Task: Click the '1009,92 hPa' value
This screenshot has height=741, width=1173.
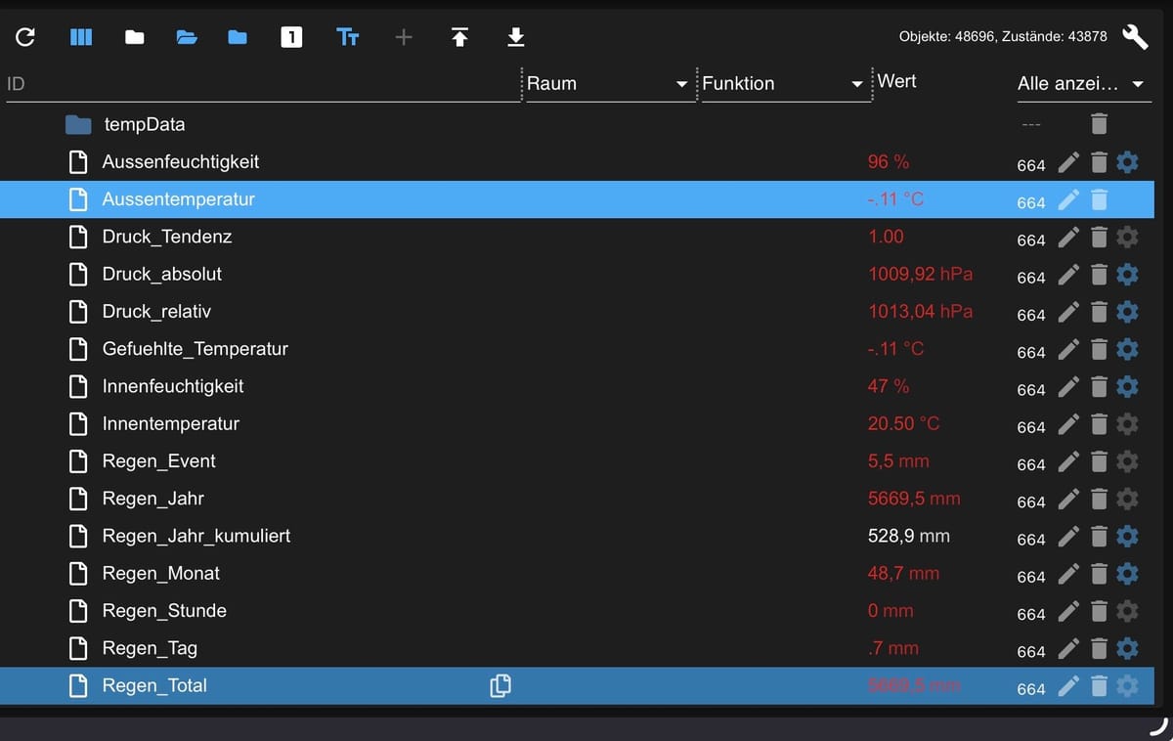Action: click(x=920, y=275)
